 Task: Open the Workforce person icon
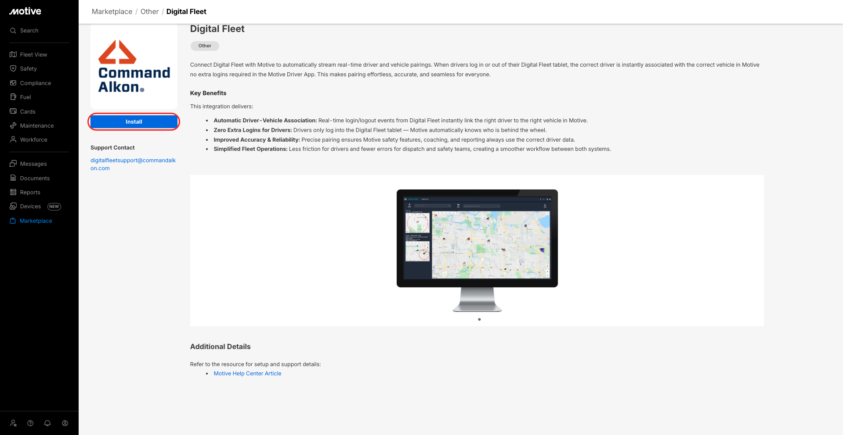click(x=13, y=139)
